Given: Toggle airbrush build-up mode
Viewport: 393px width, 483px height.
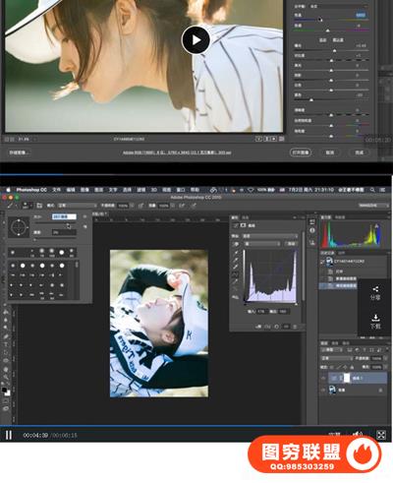Looking at the screenshot, I should 183,206.
